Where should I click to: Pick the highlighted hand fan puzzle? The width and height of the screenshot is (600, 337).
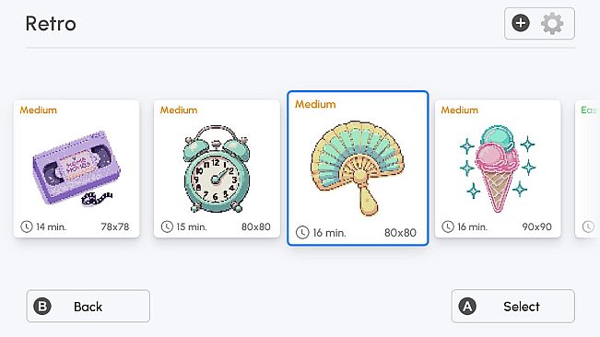(358, 168)
